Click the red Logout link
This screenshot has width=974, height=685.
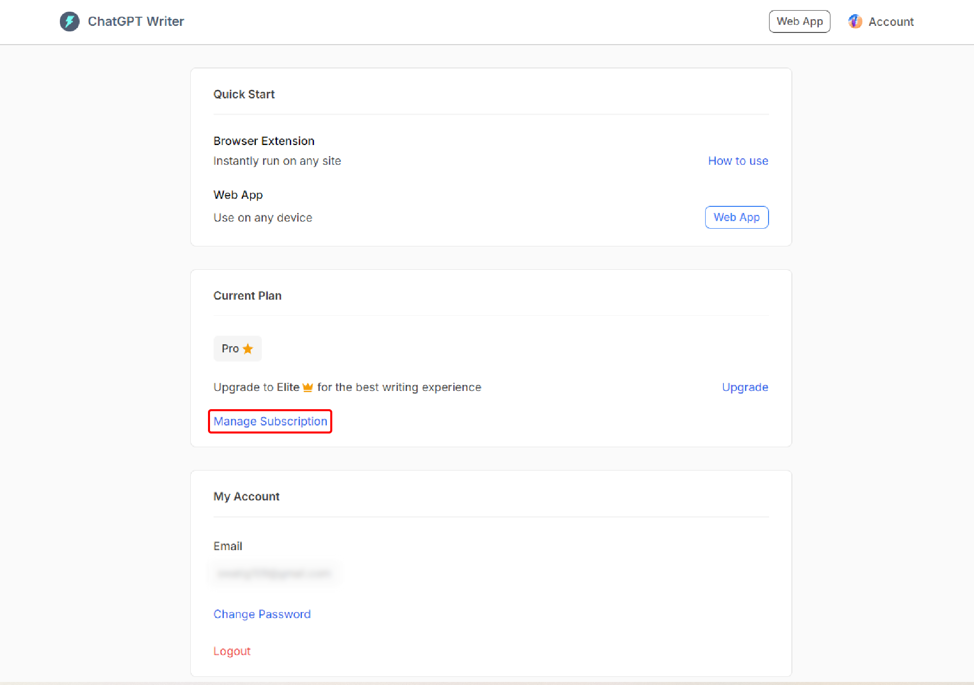(232, 651)
